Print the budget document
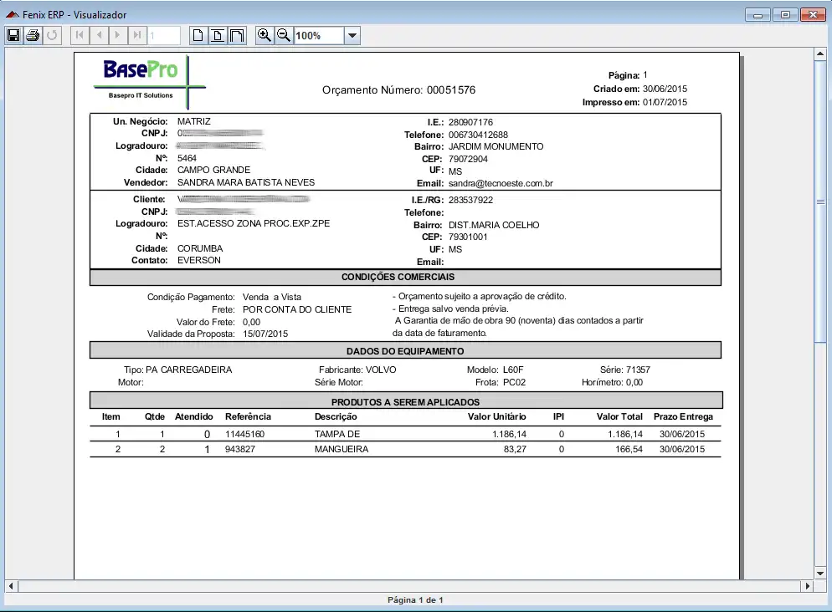832x612 pixels. coord(33,35)
